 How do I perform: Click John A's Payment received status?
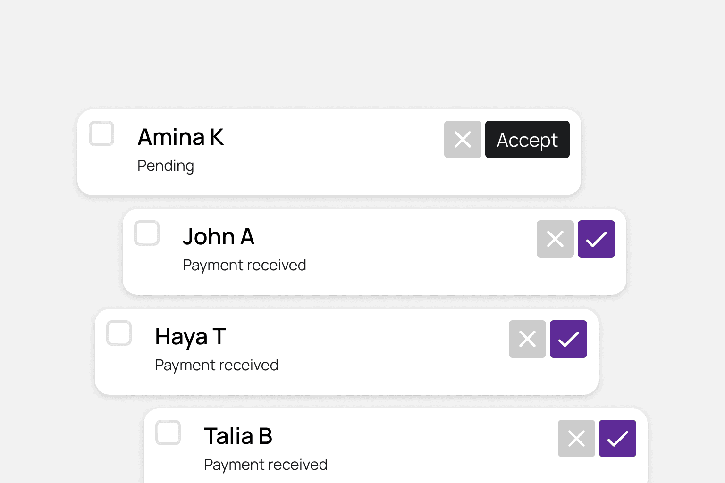tap(244, 266)
